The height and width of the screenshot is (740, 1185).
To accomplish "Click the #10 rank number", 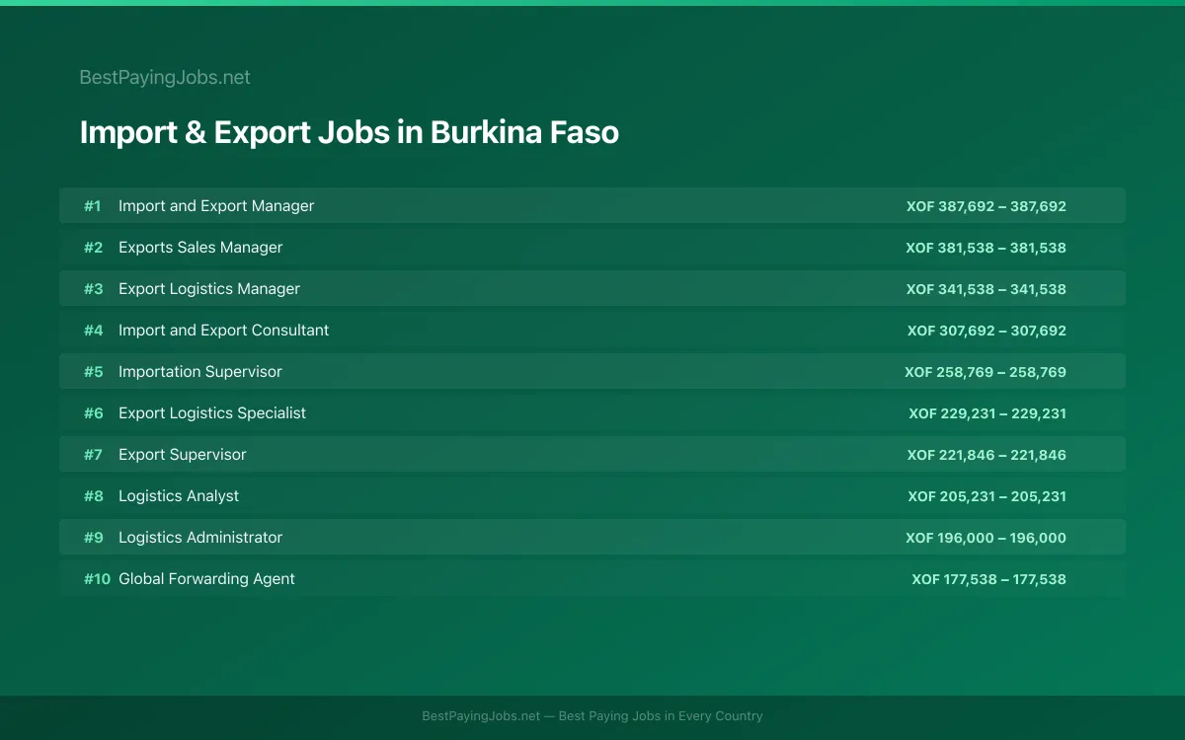I will click(x=97, y=579).
